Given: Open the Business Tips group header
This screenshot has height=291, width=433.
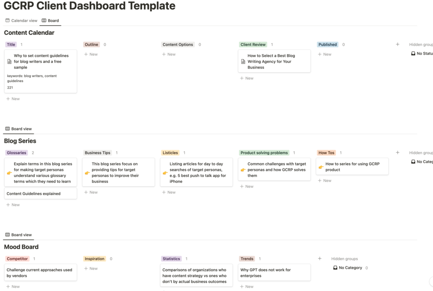Looking at the screenshot, I should pos(97,153).
